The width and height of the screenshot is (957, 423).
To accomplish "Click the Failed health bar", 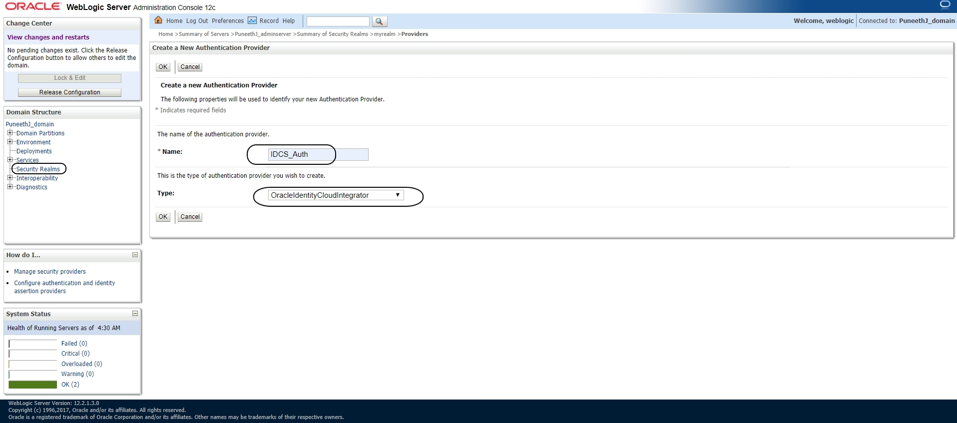I will (33, 344).
